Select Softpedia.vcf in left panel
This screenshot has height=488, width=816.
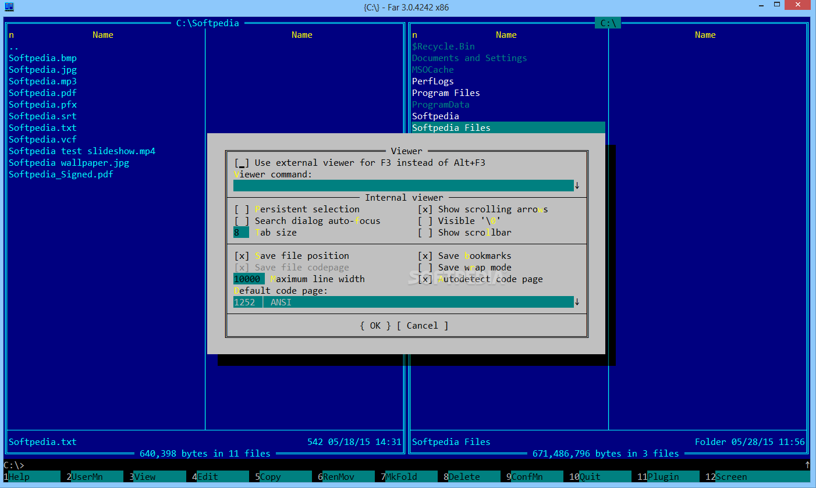42,140
